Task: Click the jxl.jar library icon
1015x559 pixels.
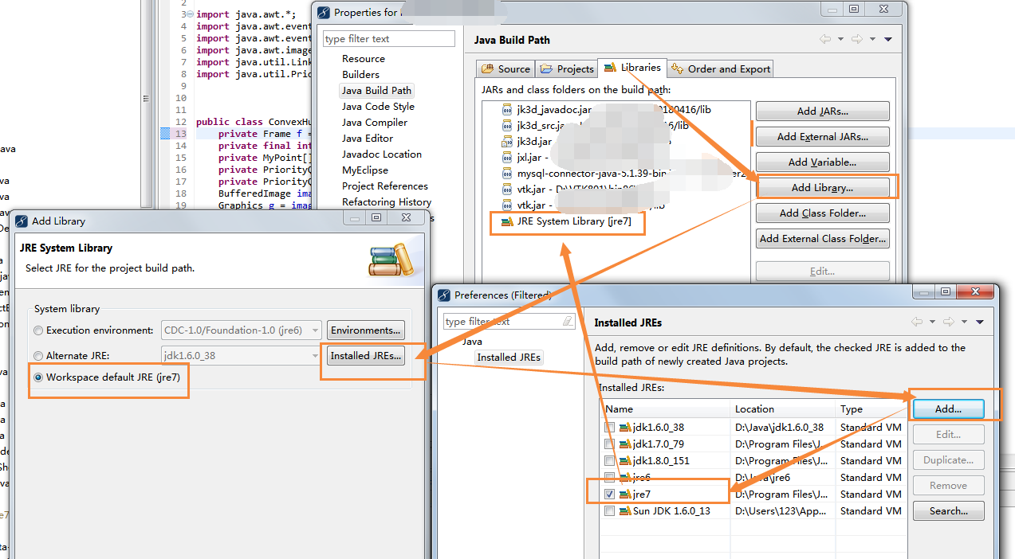Action: coord(507,157)
